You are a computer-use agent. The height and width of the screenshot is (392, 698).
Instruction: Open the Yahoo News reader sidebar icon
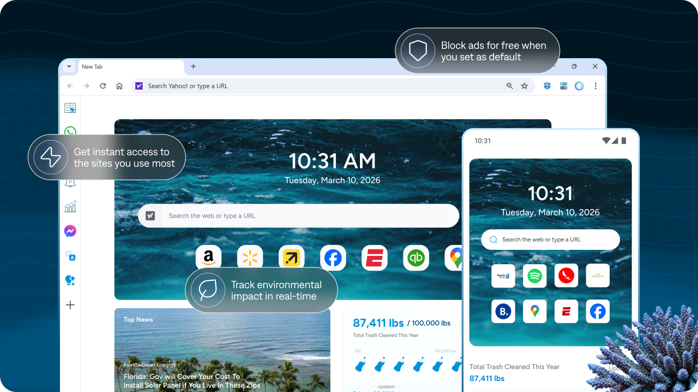70,108
